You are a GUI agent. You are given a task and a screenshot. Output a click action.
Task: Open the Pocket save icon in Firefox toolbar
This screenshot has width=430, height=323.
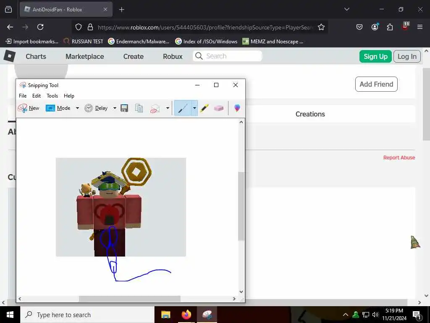click(x=359, y=27)
